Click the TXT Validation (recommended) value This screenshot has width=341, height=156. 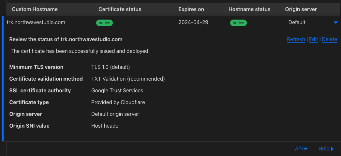128,79
